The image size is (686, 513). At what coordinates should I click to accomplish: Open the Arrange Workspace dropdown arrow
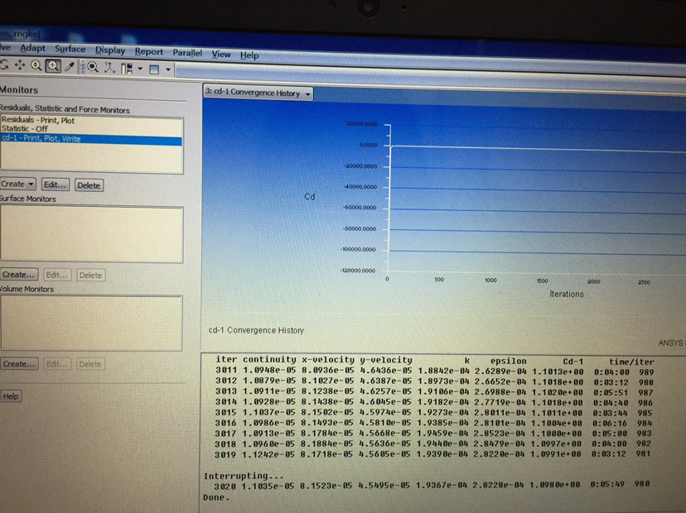(x=140, y=69)
